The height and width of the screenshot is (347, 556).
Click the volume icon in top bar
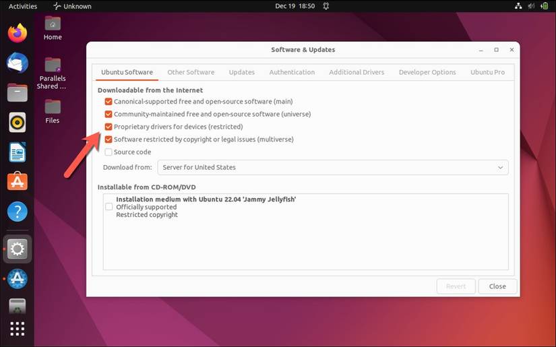click(531, 6)
